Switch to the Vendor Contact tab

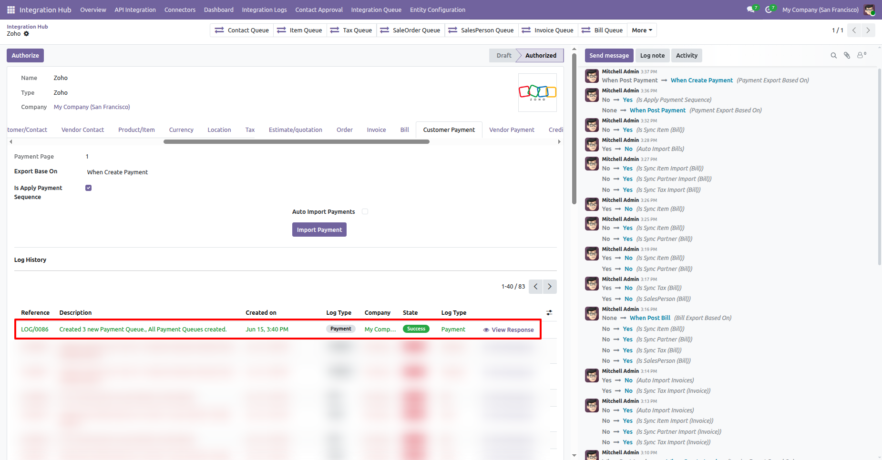(x=82, y=130)
